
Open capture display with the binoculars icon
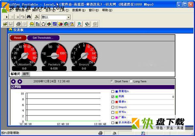coord(29,17)
